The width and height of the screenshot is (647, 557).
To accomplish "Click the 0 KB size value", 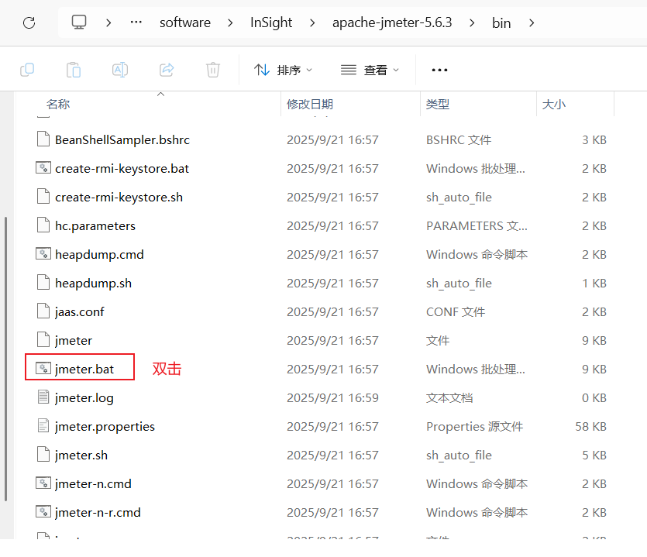I will [594, 397].
